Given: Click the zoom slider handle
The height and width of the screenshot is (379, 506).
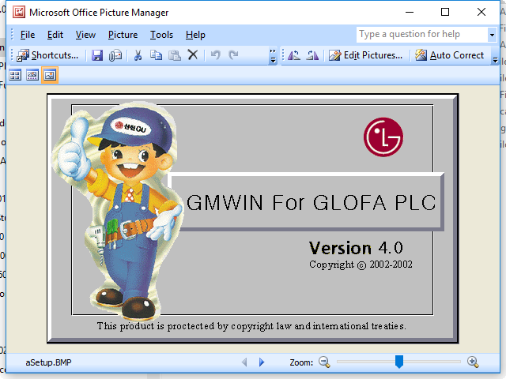Looking at the screenshot, I should coord(399,362).
